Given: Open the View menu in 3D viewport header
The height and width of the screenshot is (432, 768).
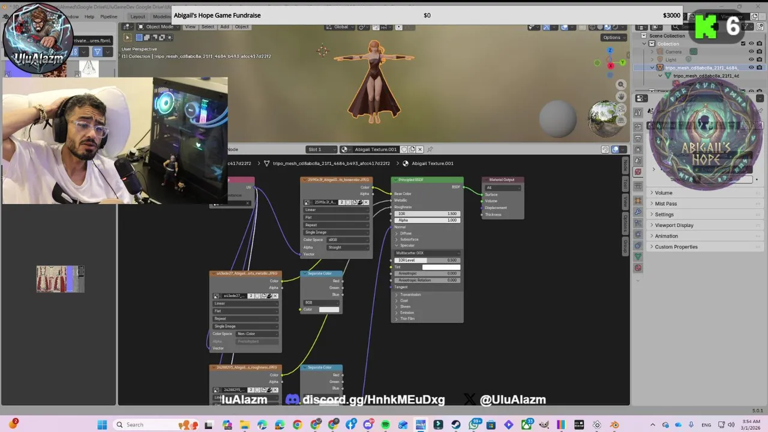Looking at the screenshot, I should point(190,26).
